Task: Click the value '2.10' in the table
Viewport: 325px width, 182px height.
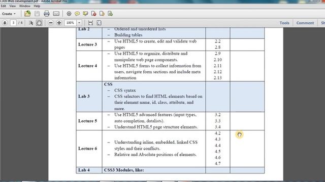Action: tap(218, 60)
